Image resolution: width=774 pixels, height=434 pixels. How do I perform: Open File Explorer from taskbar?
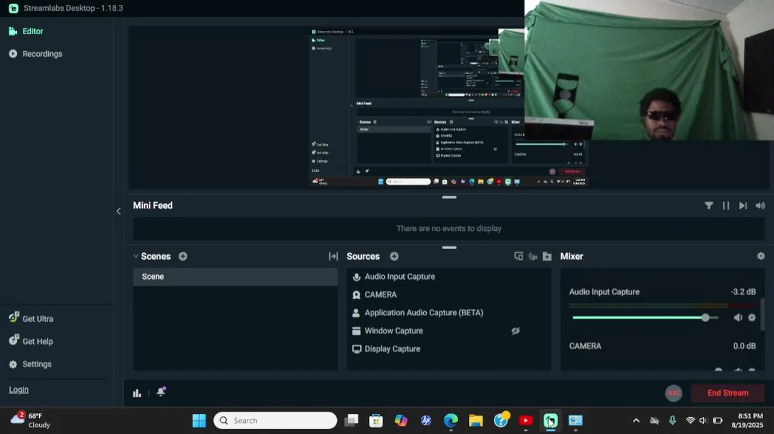tap(476, 421)
